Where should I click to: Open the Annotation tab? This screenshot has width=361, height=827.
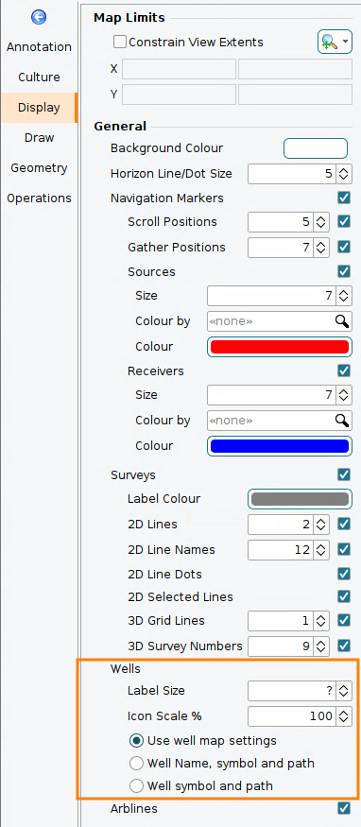point(39,47)
